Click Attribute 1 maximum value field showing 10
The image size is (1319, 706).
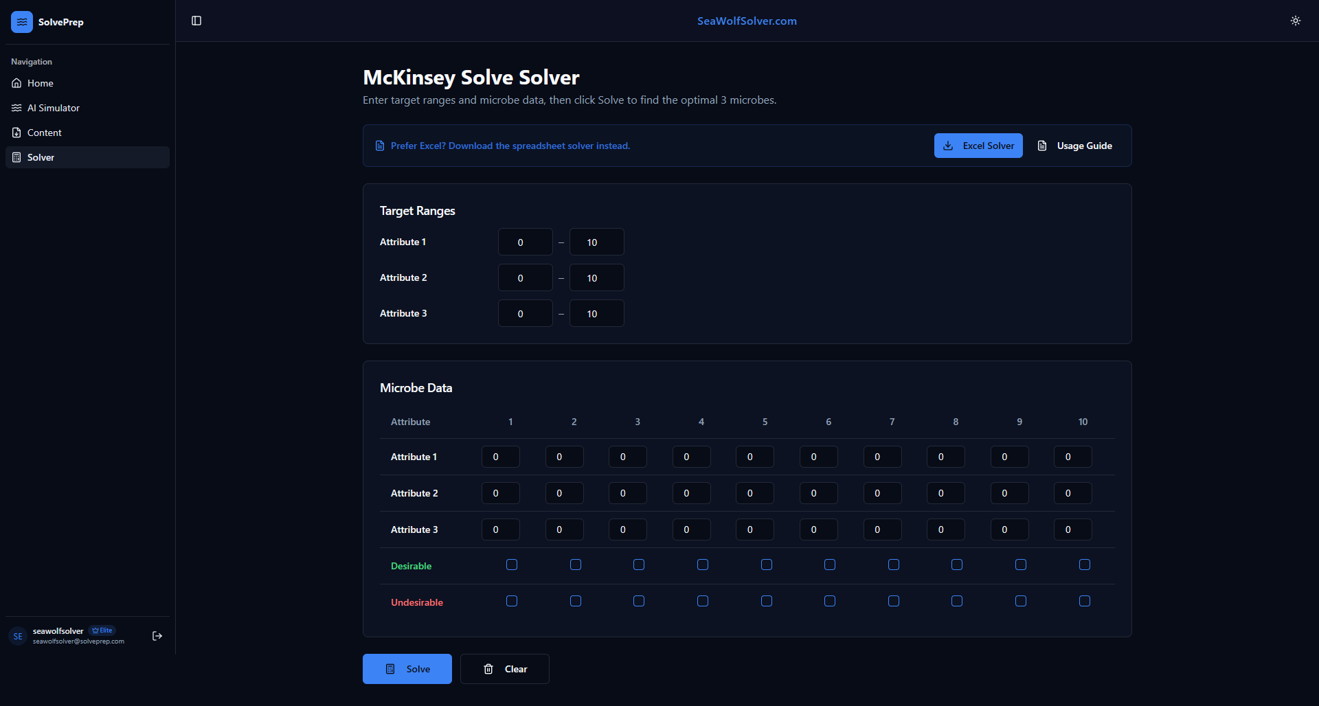[x=596, y=242]
